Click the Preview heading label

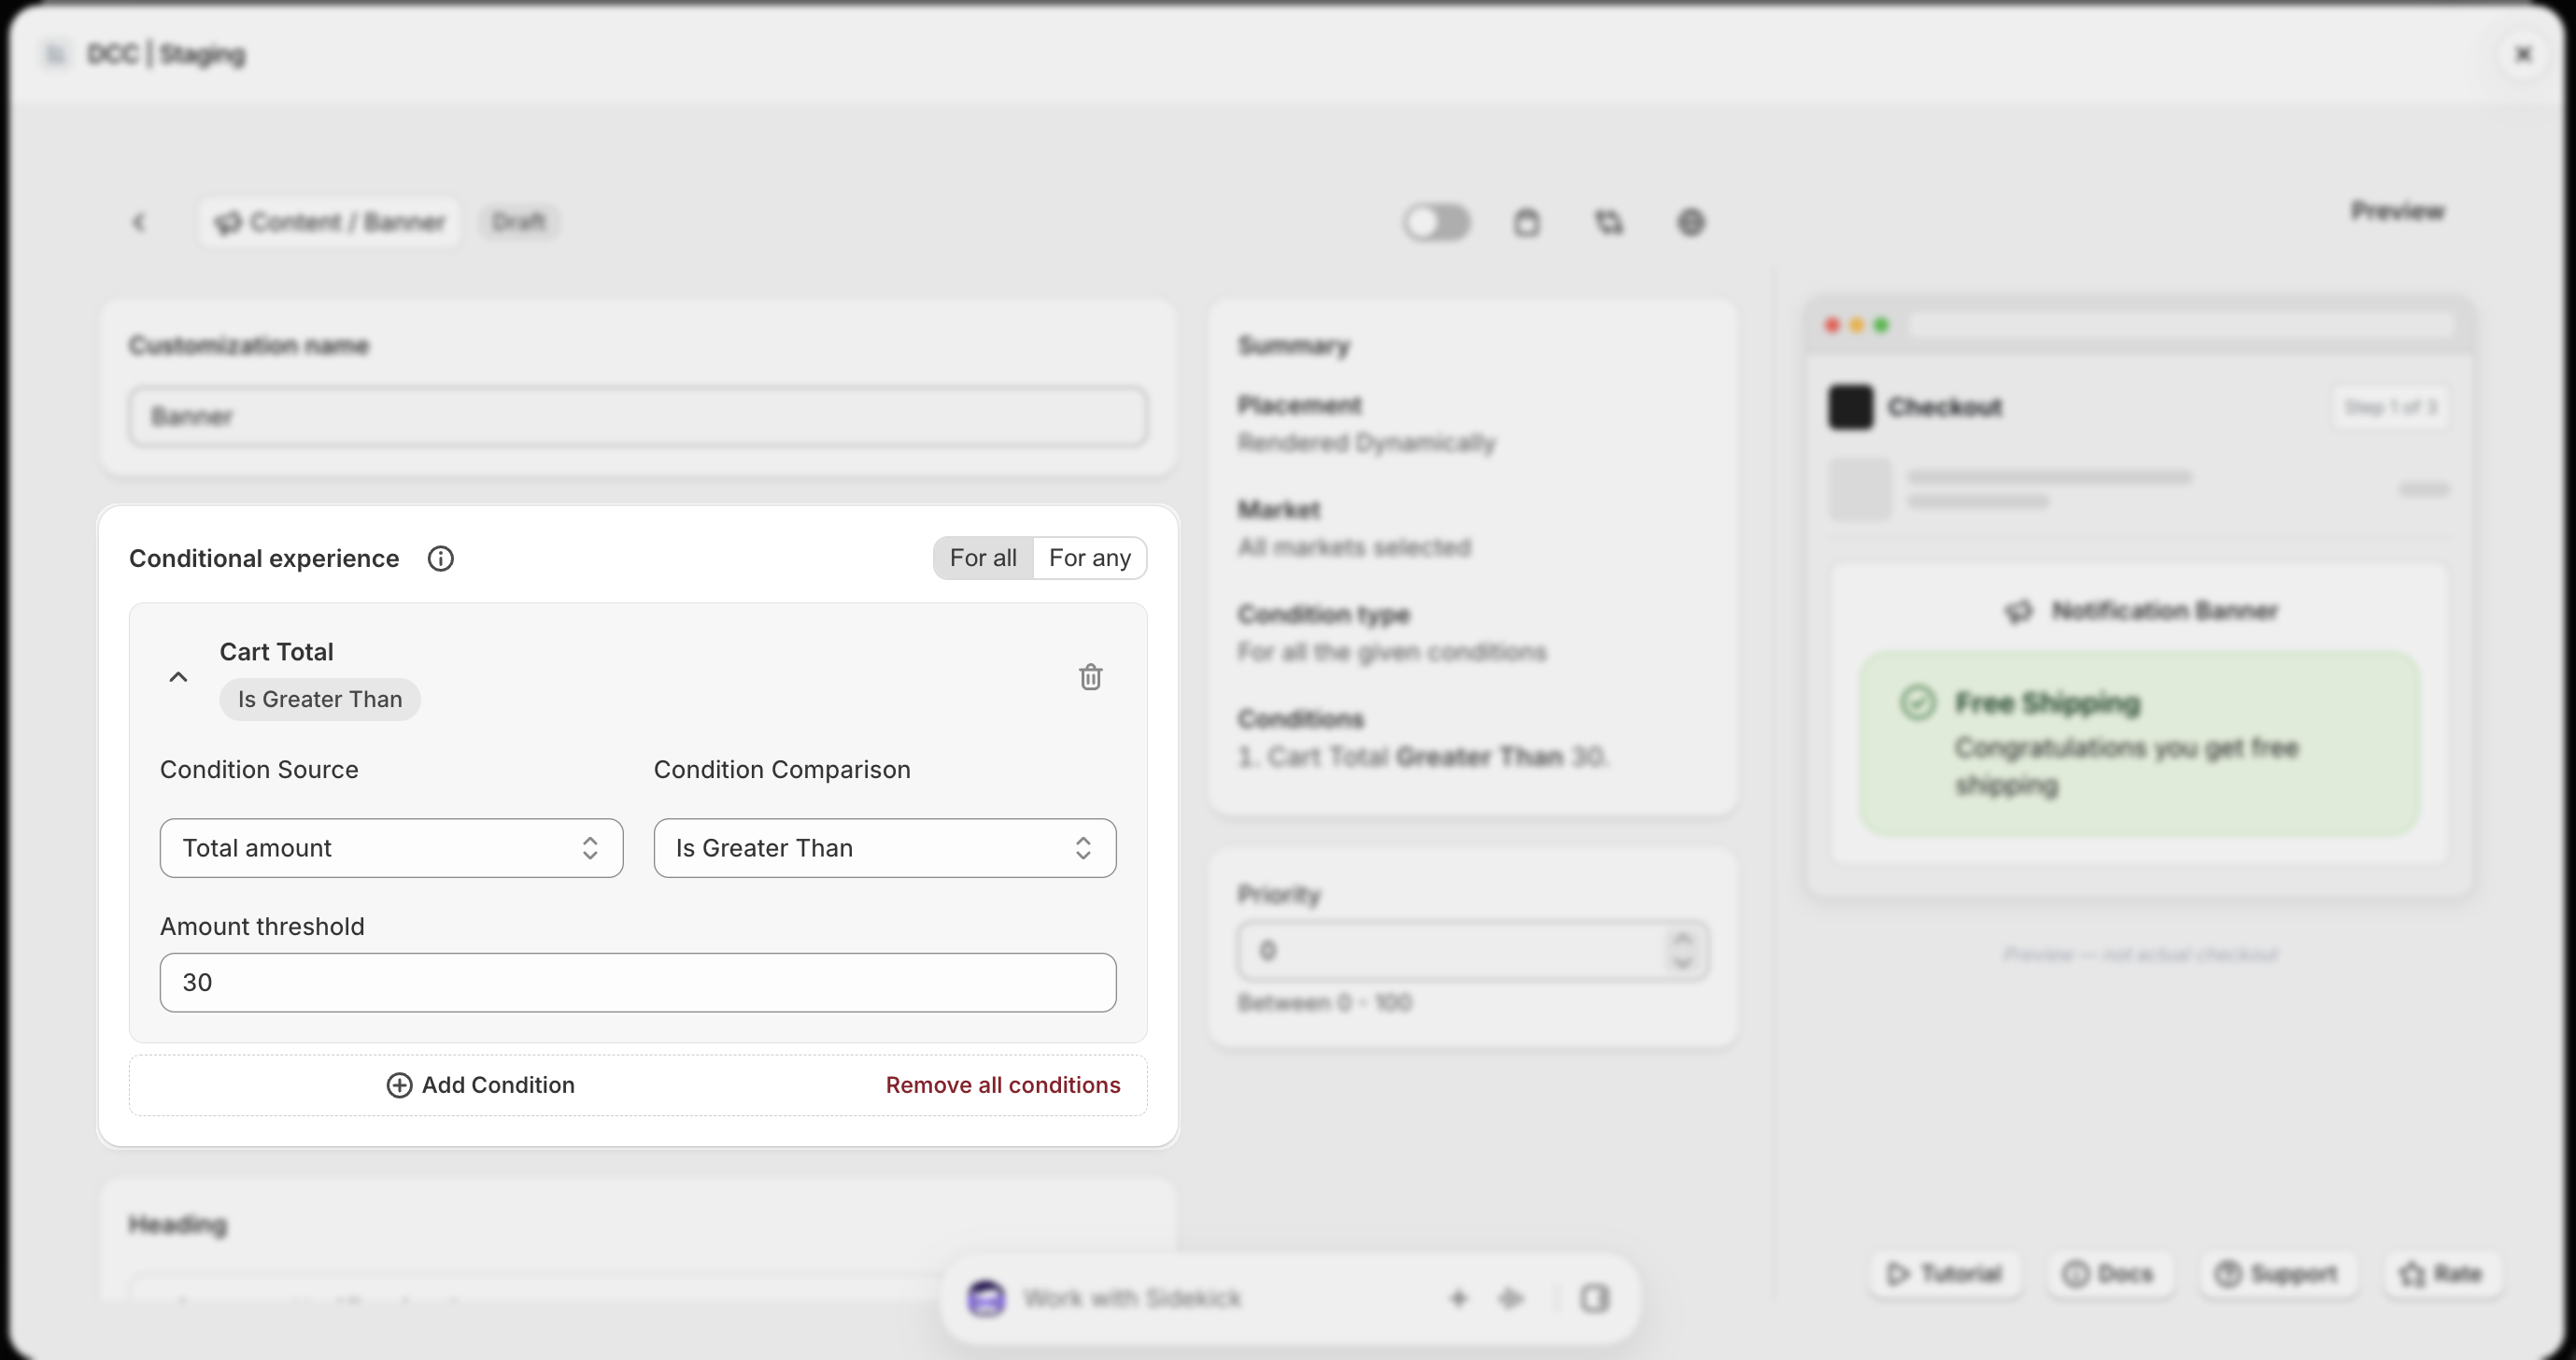pos(2397,211)
